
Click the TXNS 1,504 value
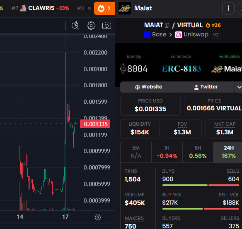[x=133, y=179]
